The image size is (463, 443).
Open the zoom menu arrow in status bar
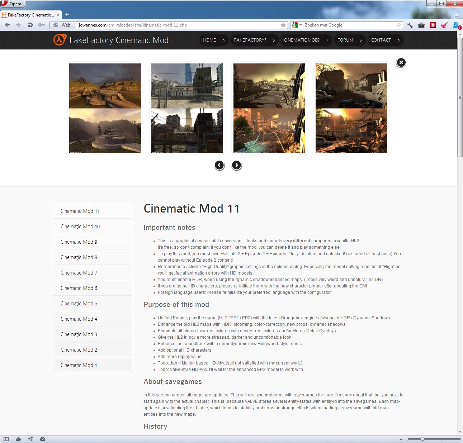(401, 439)
